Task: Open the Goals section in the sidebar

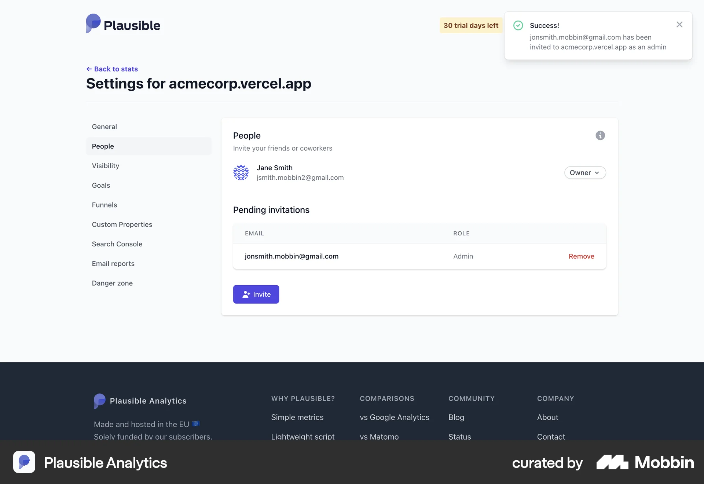Action: click(x=101, y=185)
